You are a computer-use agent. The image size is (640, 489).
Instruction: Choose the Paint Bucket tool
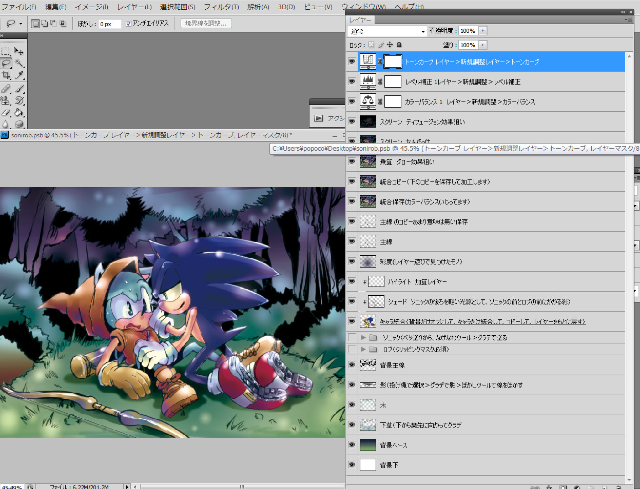click(19, 112)
